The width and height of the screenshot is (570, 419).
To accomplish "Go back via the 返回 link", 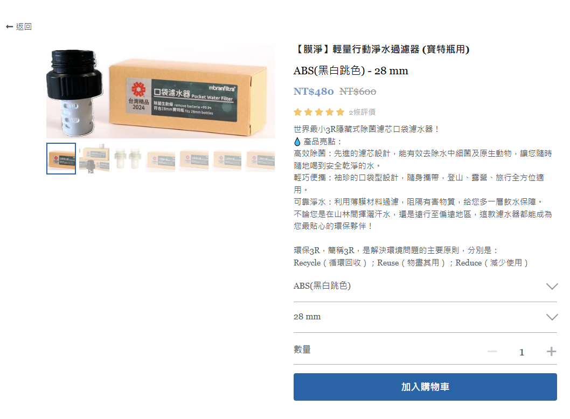I will click(19, 26).
